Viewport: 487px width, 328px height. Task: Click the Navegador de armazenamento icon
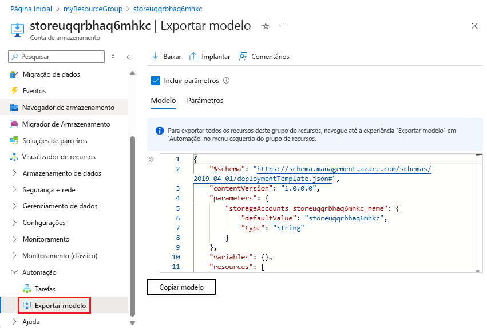[14, 108]
